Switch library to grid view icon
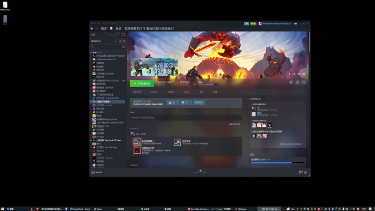 tap(123, 35)
